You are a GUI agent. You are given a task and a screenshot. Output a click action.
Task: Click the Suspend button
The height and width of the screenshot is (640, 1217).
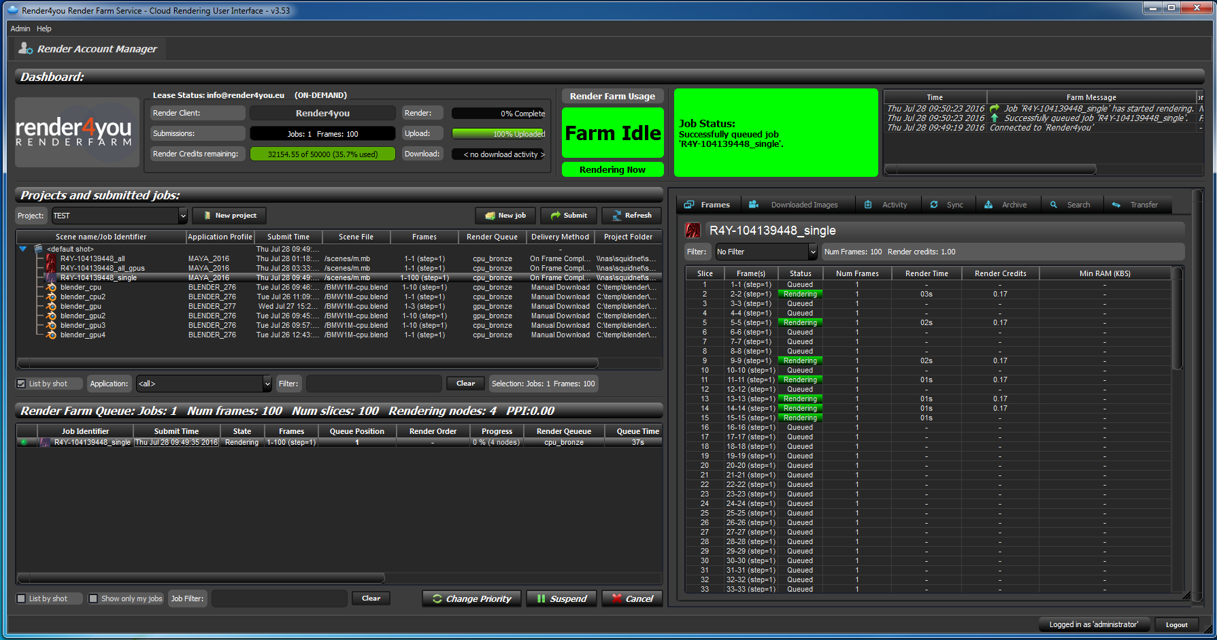tap(562, 599)
